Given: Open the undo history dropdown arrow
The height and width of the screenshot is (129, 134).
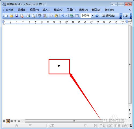Looking at the screenshot, I should coord(66,16).
